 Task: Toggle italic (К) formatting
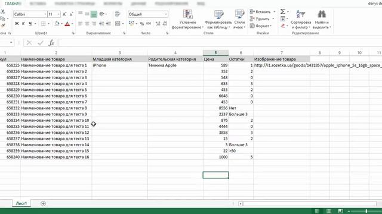click(x=23, y=24)
